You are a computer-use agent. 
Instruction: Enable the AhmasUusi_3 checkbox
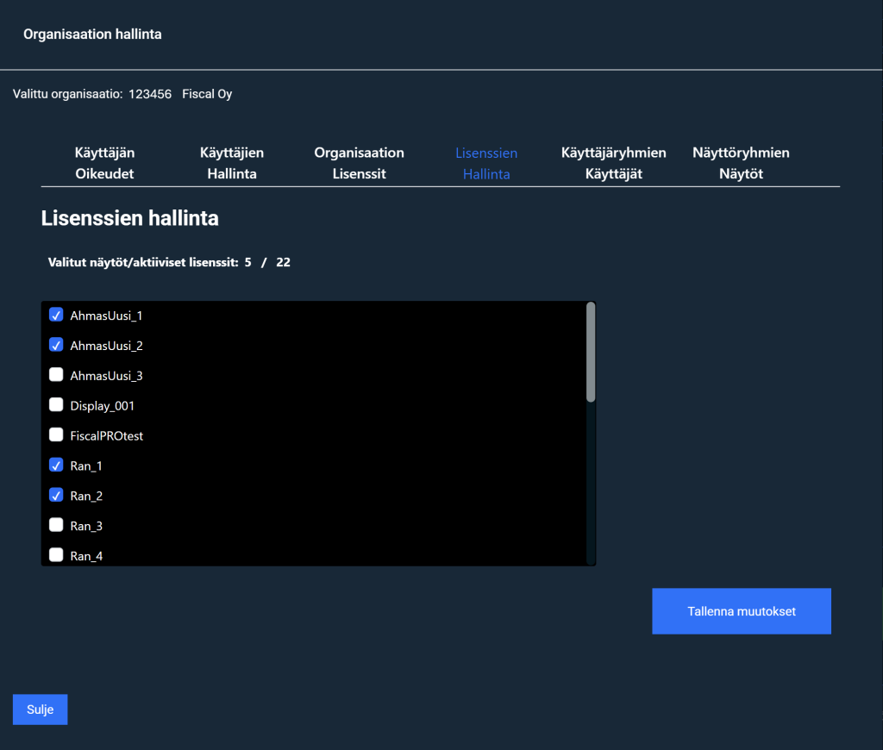point(56,375)
